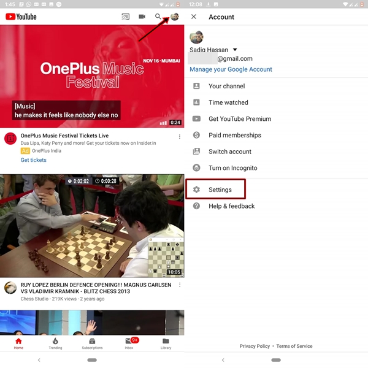This screenshot has height=368, width=368.
Task: Open the Terms of Service link
Action: [294, 346]
